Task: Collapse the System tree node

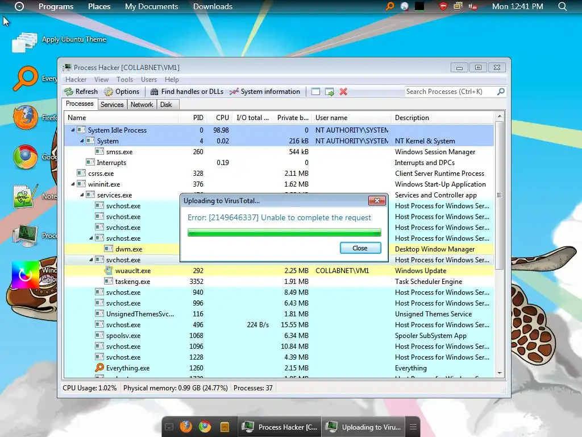Action: tap(82, 141)
